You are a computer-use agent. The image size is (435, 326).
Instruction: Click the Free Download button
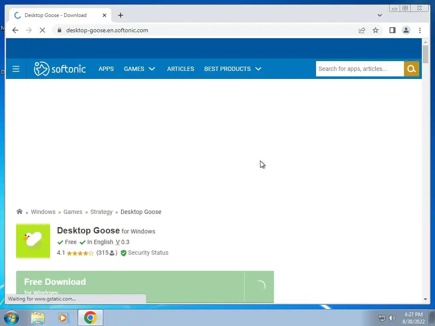click(145, 287)
